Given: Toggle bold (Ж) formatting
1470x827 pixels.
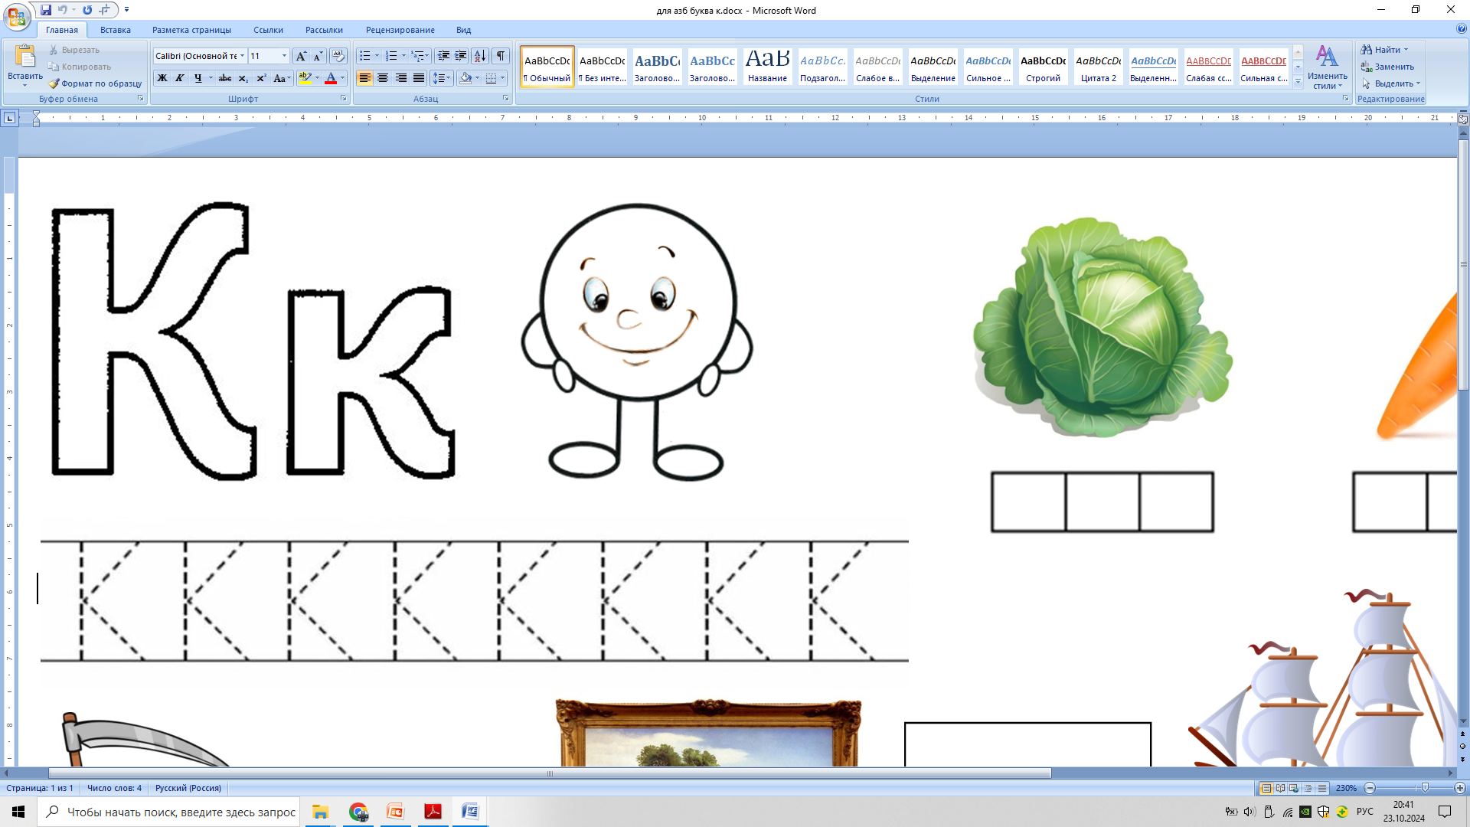Looking at the screenshot, I should (x=162, y=78).
